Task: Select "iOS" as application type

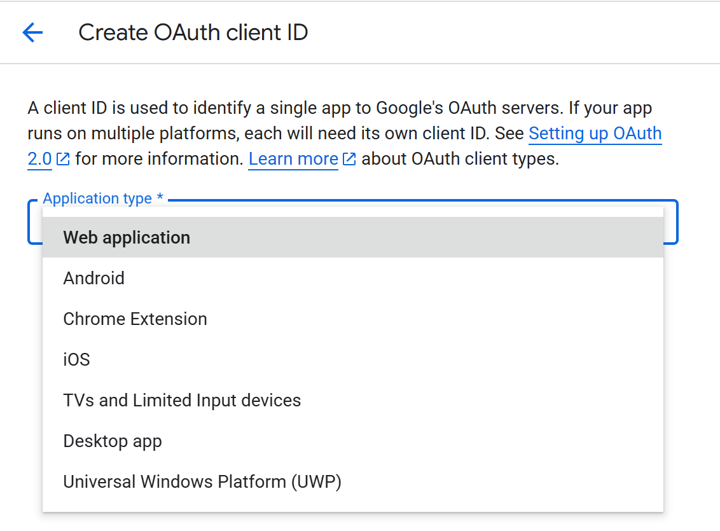Action: [x=76, y=360]
